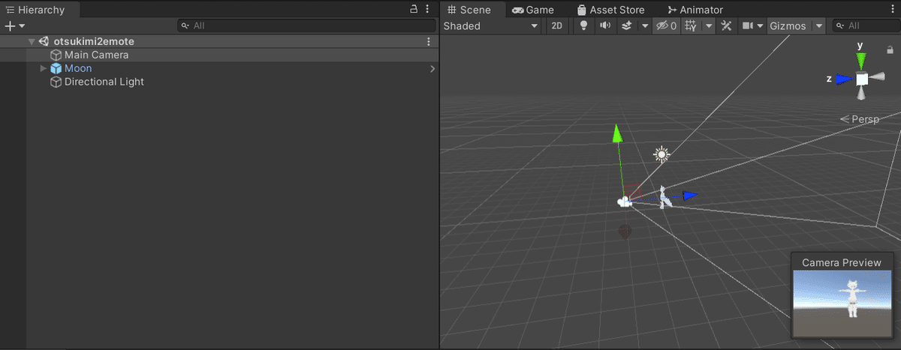Image resolution: width=901 pixels, height=350 pixels.
Task: Open the Hierarchy panel options menu
Action: point(428,10)
